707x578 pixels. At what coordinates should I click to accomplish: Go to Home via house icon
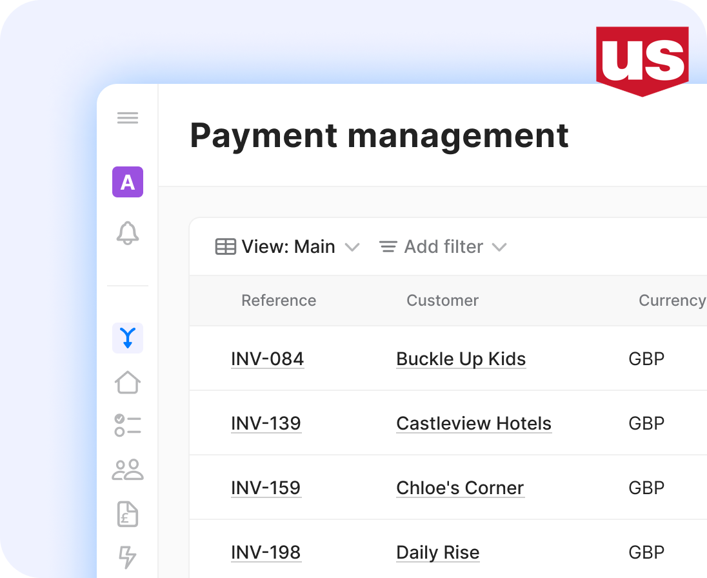pos(128,382)
